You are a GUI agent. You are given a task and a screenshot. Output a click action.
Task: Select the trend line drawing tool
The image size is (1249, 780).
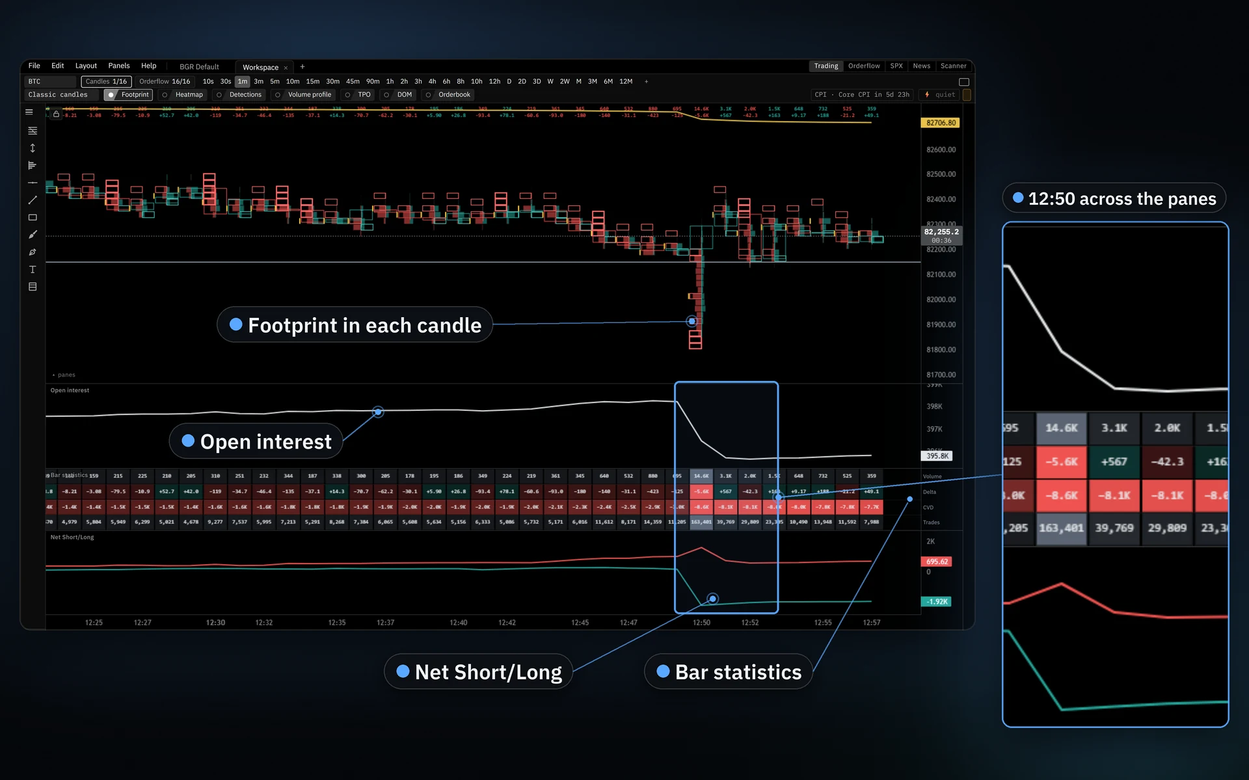pos(33,200)
